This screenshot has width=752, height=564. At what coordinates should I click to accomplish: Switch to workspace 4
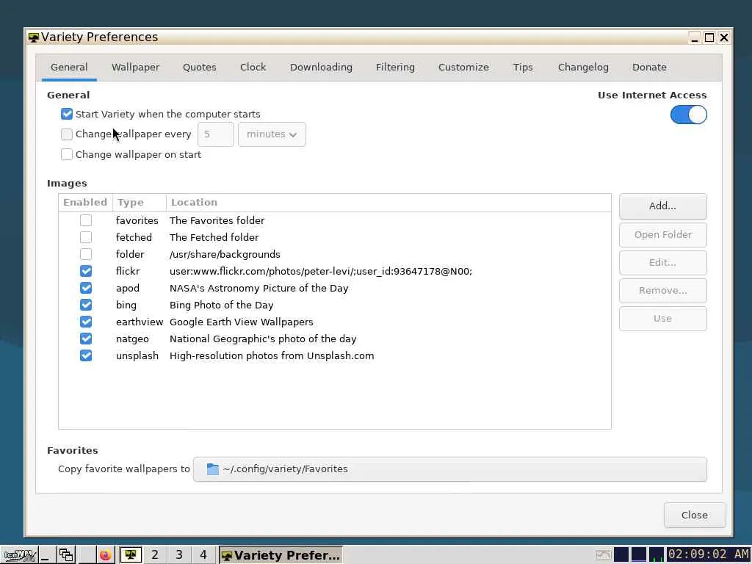203,555
